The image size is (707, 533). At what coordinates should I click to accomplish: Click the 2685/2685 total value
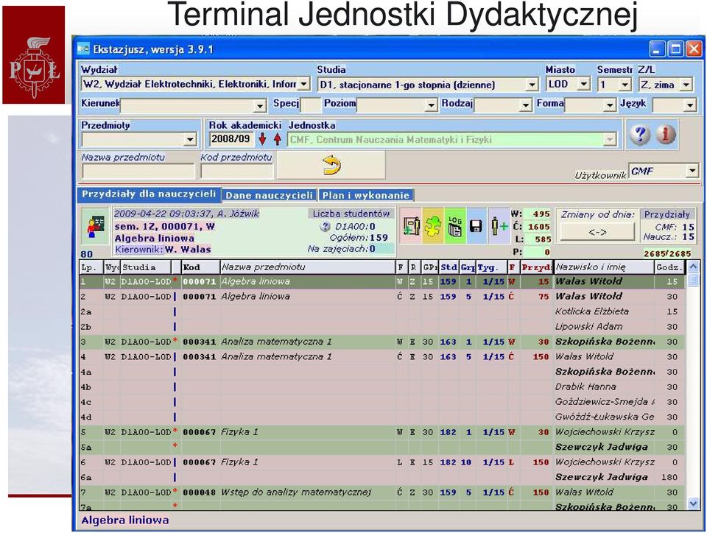667,253
